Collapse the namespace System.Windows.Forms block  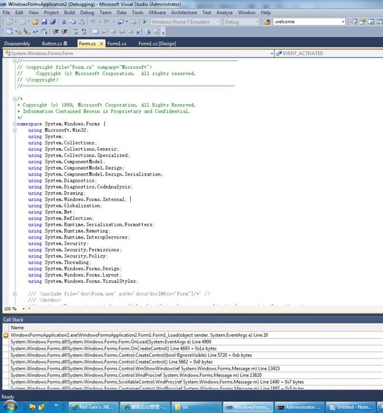[15, 124]
